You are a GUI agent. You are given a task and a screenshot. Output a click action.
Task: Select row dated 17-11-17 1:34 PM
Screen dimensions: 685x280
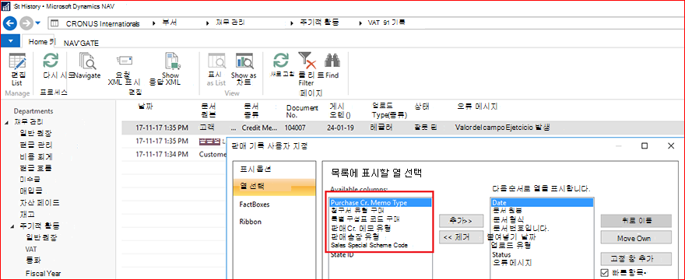click(x=162, y=154)
